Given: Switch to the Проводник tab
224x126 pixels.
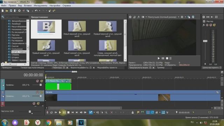Looking at the screenshot, I should [x=7, y=68].
